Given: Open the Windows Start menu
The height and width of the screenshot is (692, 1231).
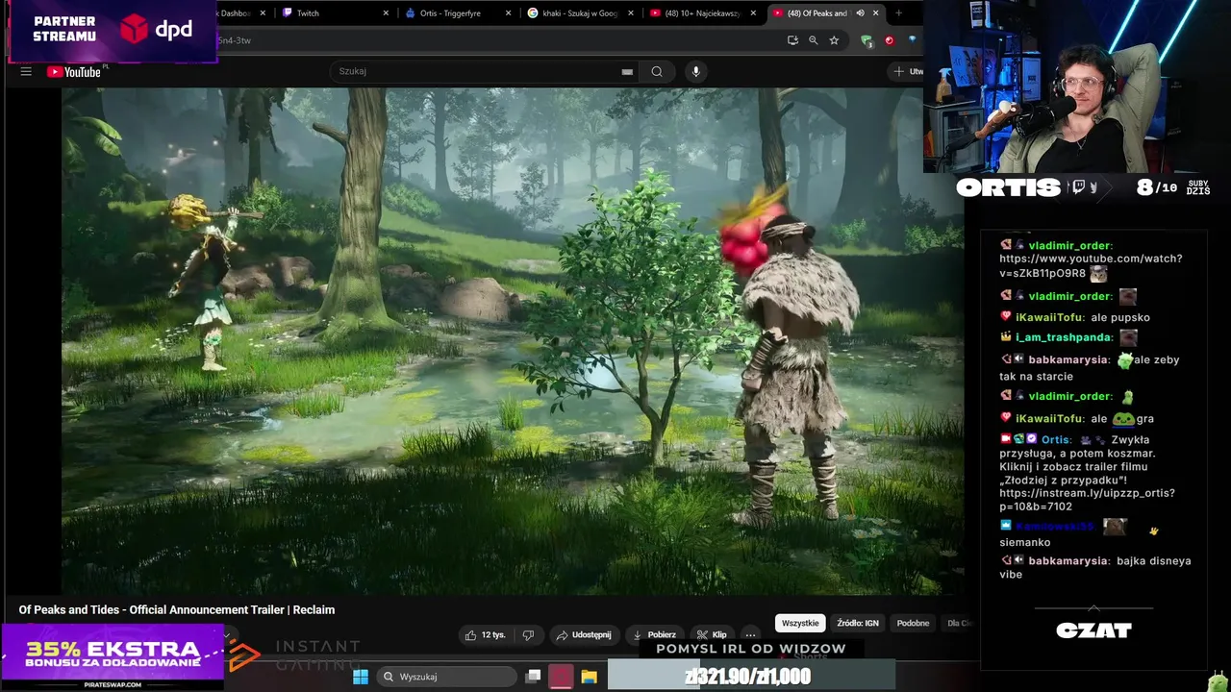Looking at the screenshot, I should [x=361, y=677].
